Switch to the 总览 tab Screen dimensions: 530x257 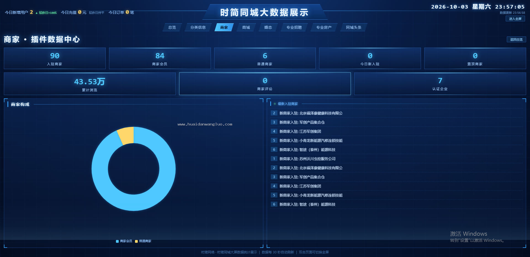pos(172,27)
